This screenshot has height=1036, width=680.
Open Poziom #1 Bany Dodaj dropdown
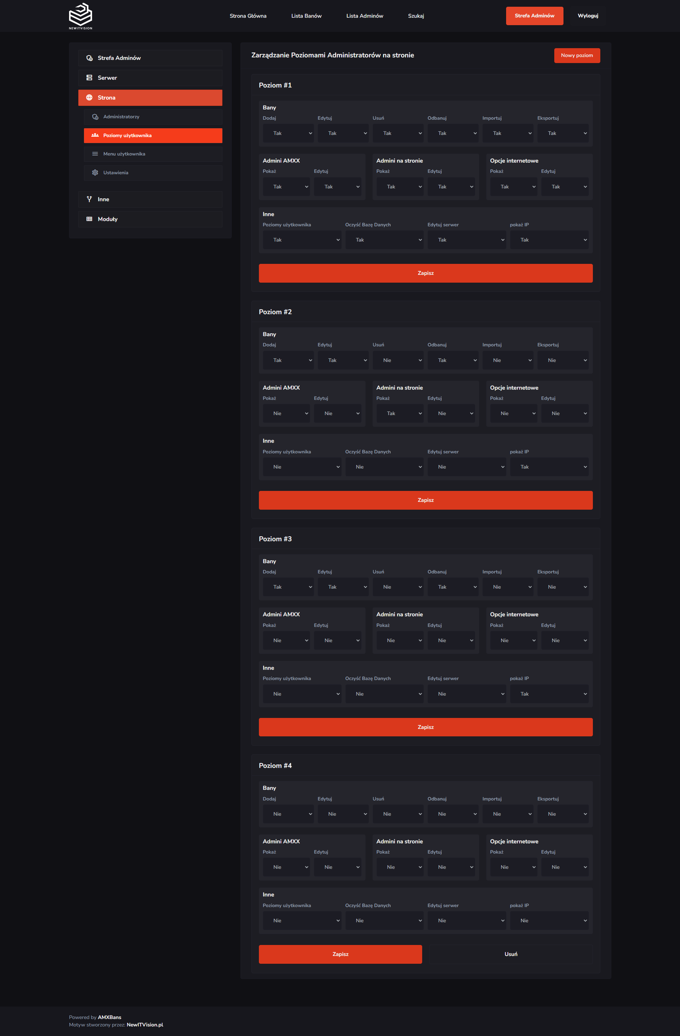click(x=288, y=133)
